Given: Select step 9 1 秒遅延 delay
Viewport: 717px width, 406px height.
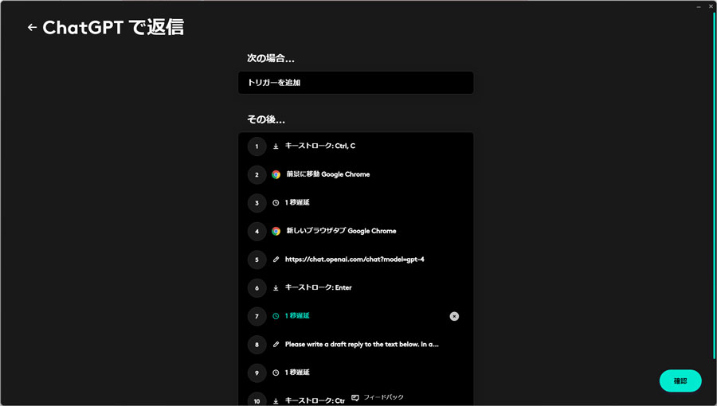Looking at the screenshot, I should coord(356,373).
